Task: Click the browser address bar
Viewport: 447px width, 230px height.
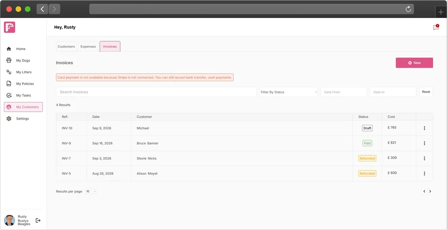Action: tap(251, 9)
